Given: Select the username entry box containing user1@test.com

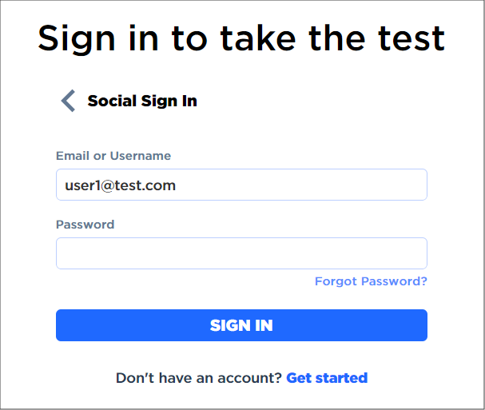Looking at the screenshot, I should coord(241,185).
